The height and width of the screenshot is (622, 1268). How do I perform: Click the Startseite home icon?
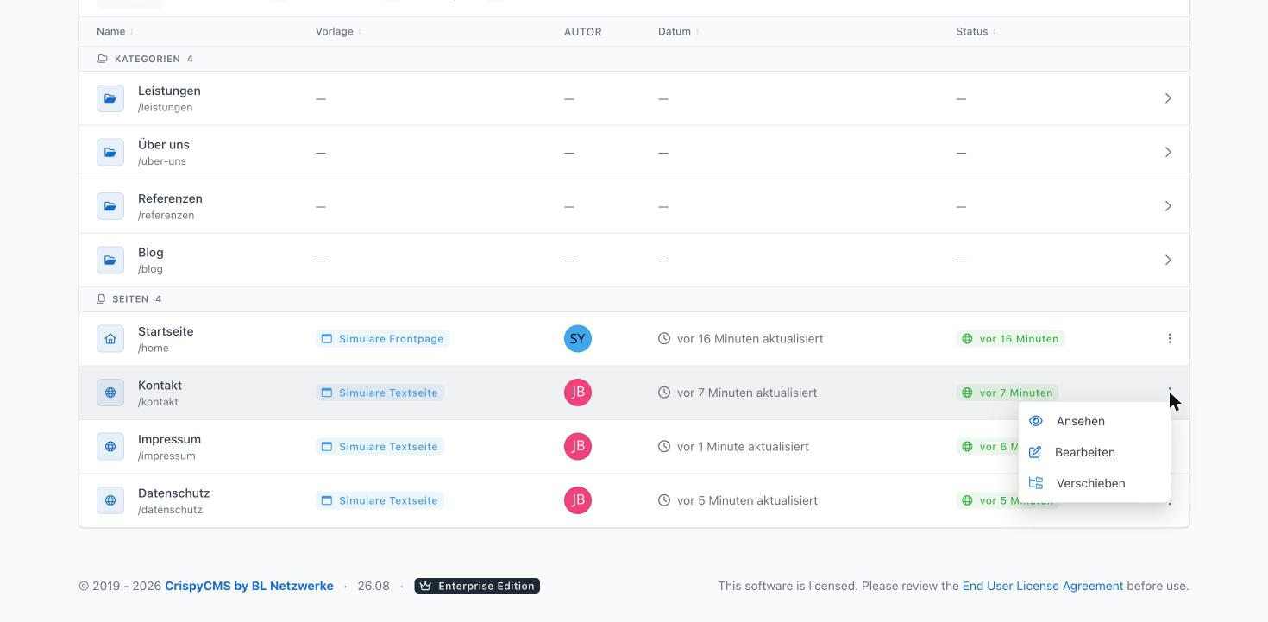pyautogui.click(x=110, y=339)
